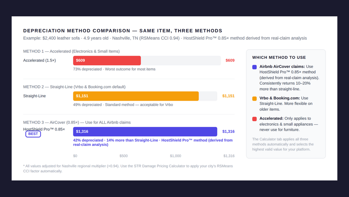349x197 pixels.
Task: Click 'METHOD 3 — AirCover (0.85×)' heading
Action: [x=77, y=122]
